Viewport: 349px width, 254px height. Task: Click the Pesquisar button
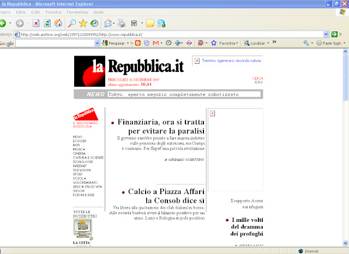click(x=114, y=43)
